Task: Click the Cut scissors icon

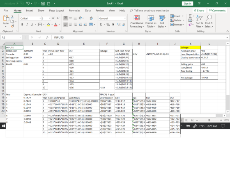Action: click(12, 17)
